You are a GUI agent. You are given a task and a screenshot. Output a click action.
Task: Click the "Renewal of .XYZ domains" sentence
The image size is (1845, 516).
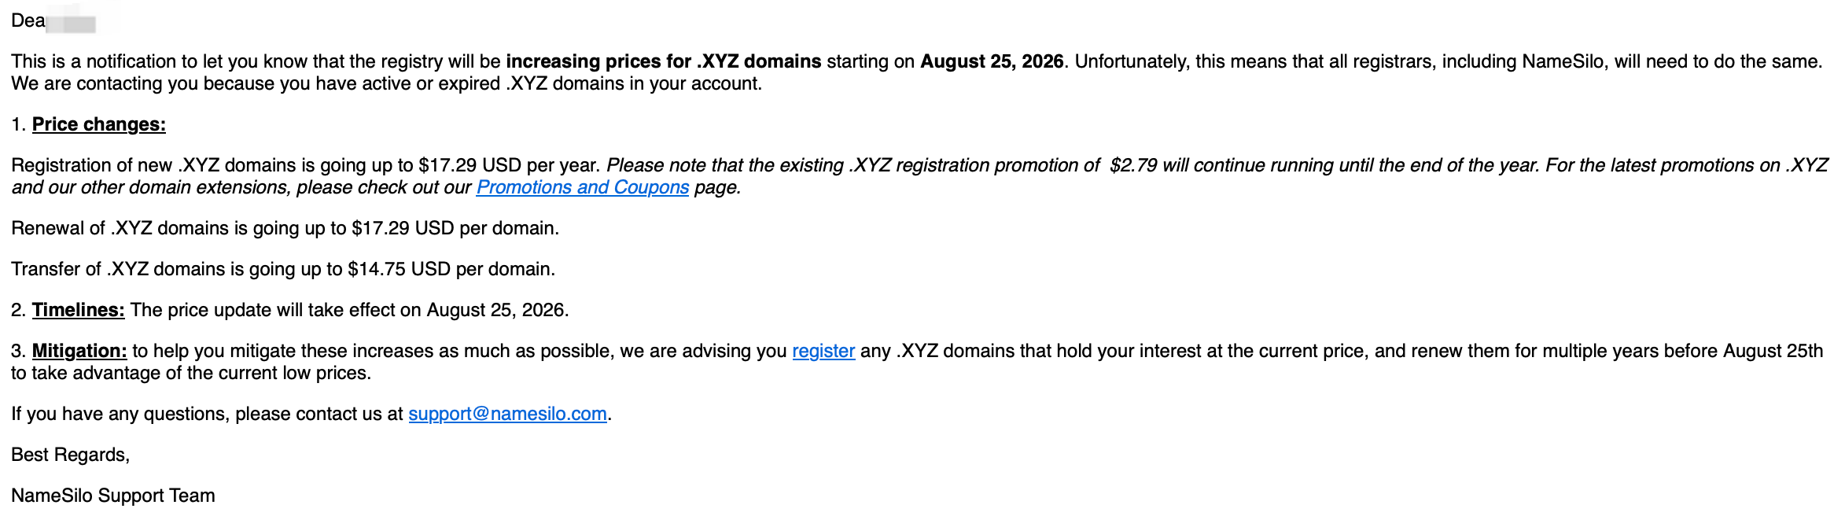pos(285,228)
